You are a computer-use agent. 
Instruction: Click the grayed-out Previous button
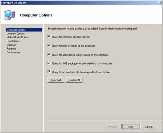pos(113,127)
